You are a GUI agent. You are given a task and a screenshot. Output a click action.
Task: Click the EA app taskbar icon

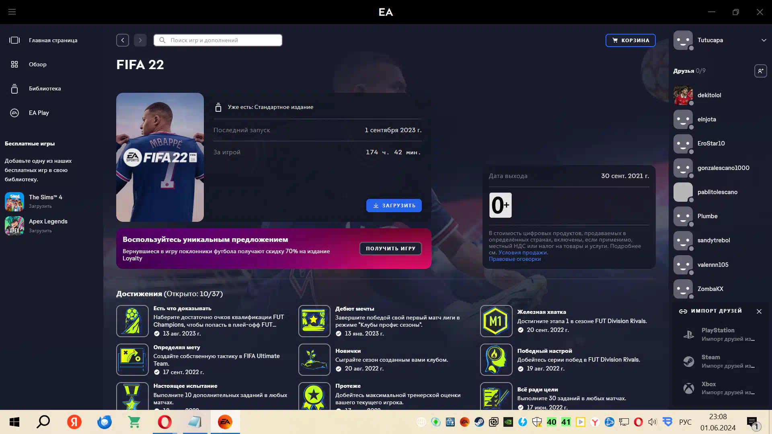tap(225, 422)
